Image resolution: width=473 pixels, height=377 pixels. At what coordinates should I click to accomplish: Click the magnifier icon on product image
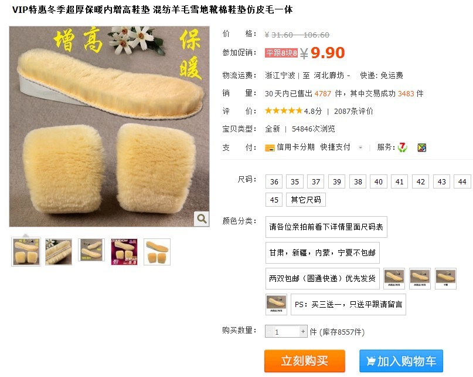(x=202, y=218)
